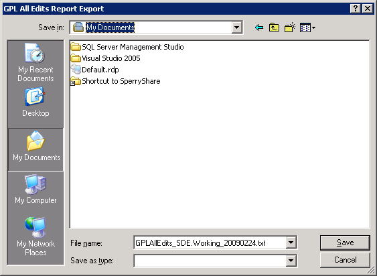Image resolution: width=377 pixels, height=276 pixels.
Task: Click the Save button
Action: pos(345,243)
